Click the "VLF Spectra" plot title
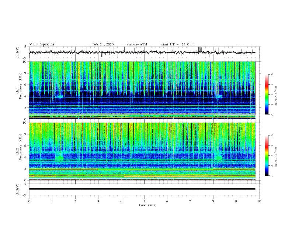Viewport: 292px width, 226px height. point(42,44)
